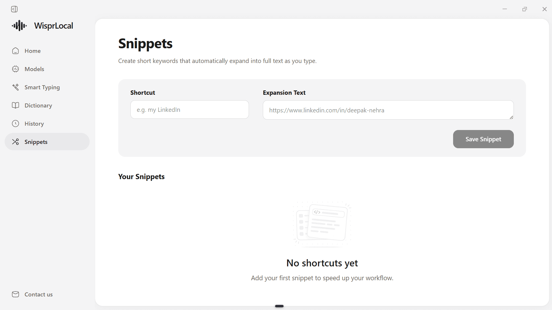Click the empty-state snippet illustration

tap(322, 224)
